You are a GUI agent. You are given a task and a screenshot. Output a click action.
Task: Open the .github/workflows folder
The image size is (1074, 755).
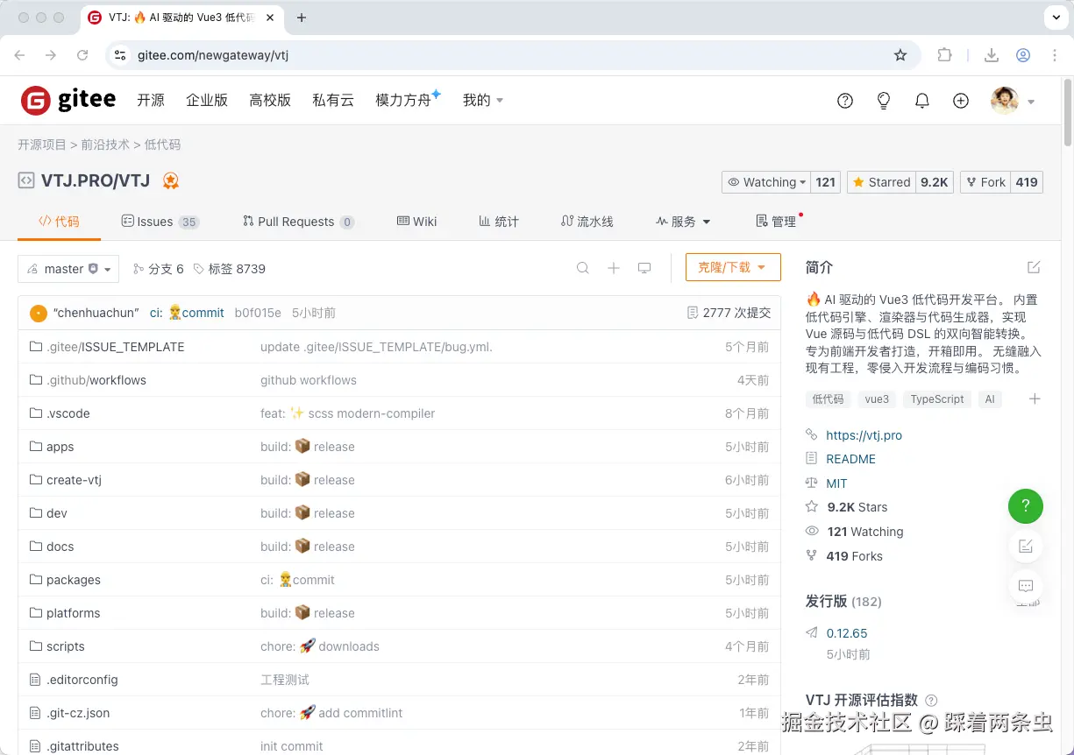click(96, 380)
